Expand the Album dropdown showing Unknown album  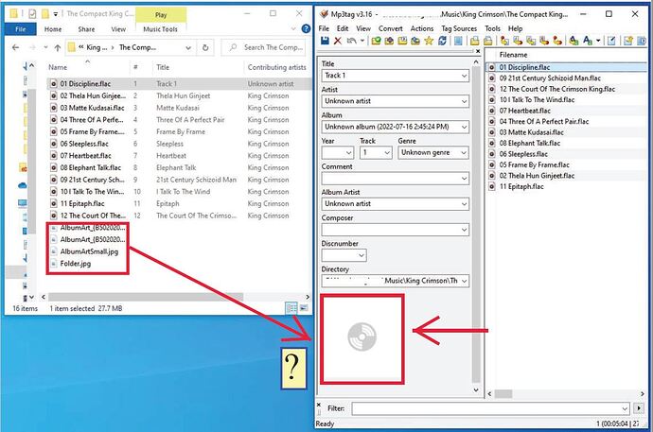(464, 127)
